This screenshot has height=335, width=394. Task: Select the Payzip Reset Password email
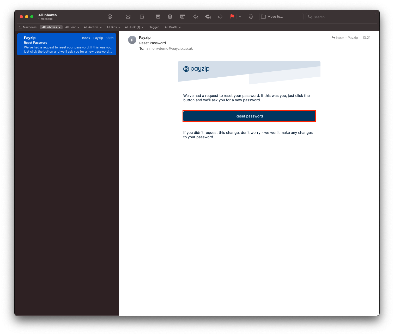point(67,44)
